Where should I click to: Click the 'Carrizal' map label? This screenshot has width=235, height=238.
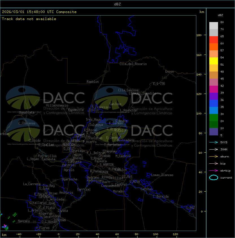point(84,189)
